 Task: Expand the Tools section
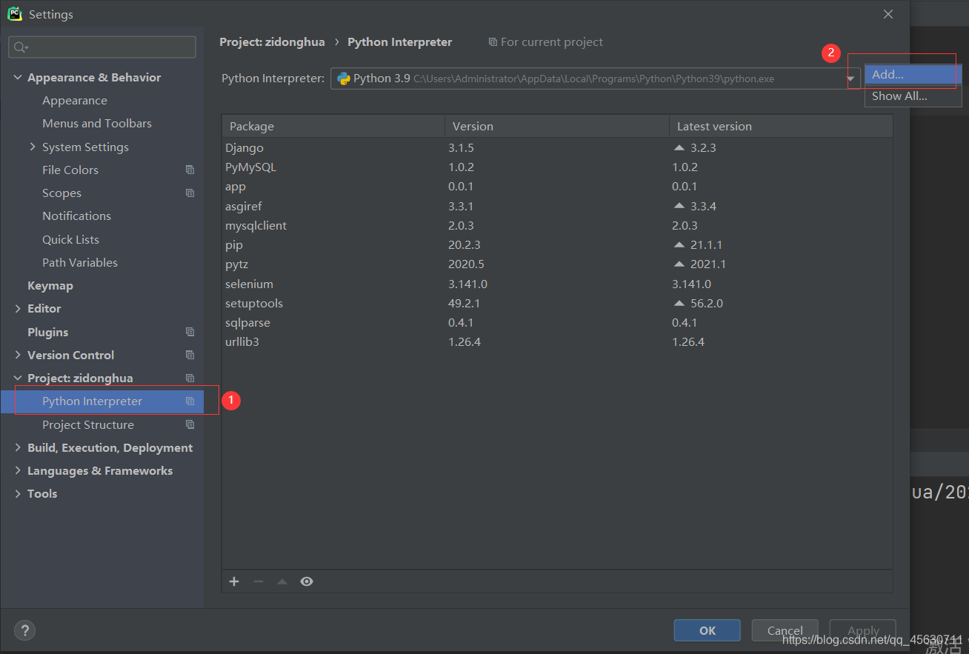[x=18, y=493]
